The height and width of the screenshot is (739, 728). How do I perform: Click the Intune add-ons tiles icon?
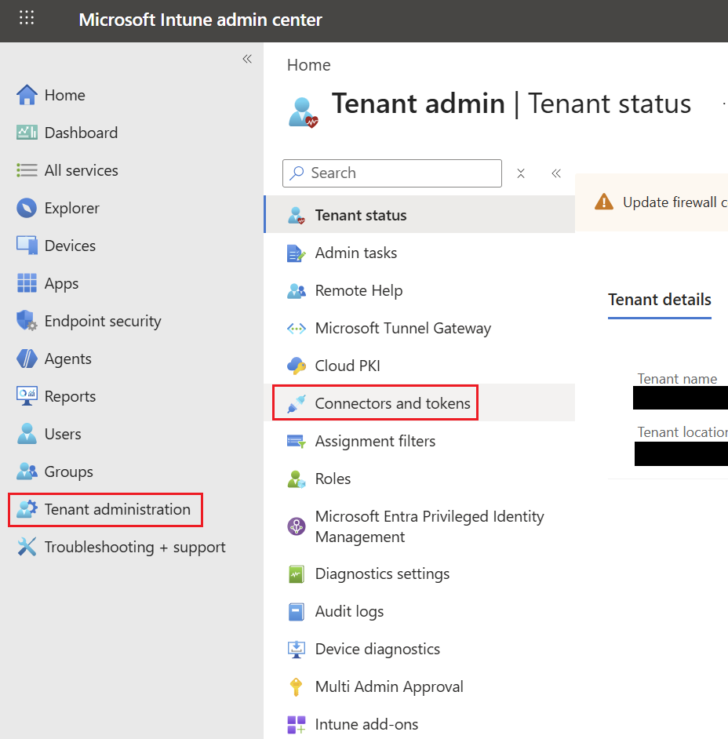297,725
